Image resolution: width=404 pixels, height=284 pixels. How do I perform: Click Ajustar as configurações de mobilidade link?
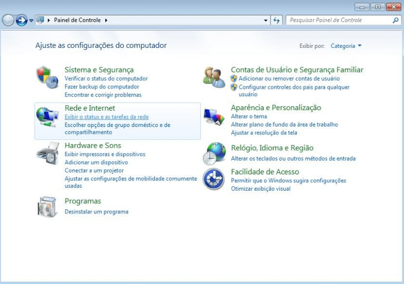click(131, 182)
